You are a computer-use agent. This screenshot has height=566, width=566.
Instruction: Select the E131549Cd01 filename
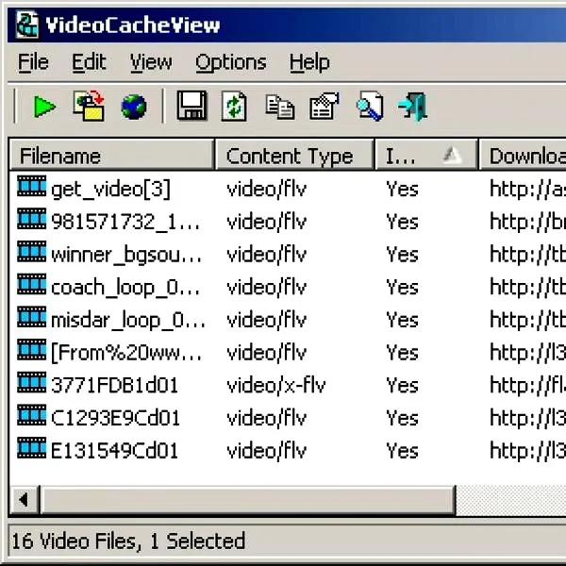tap(114, 451)
